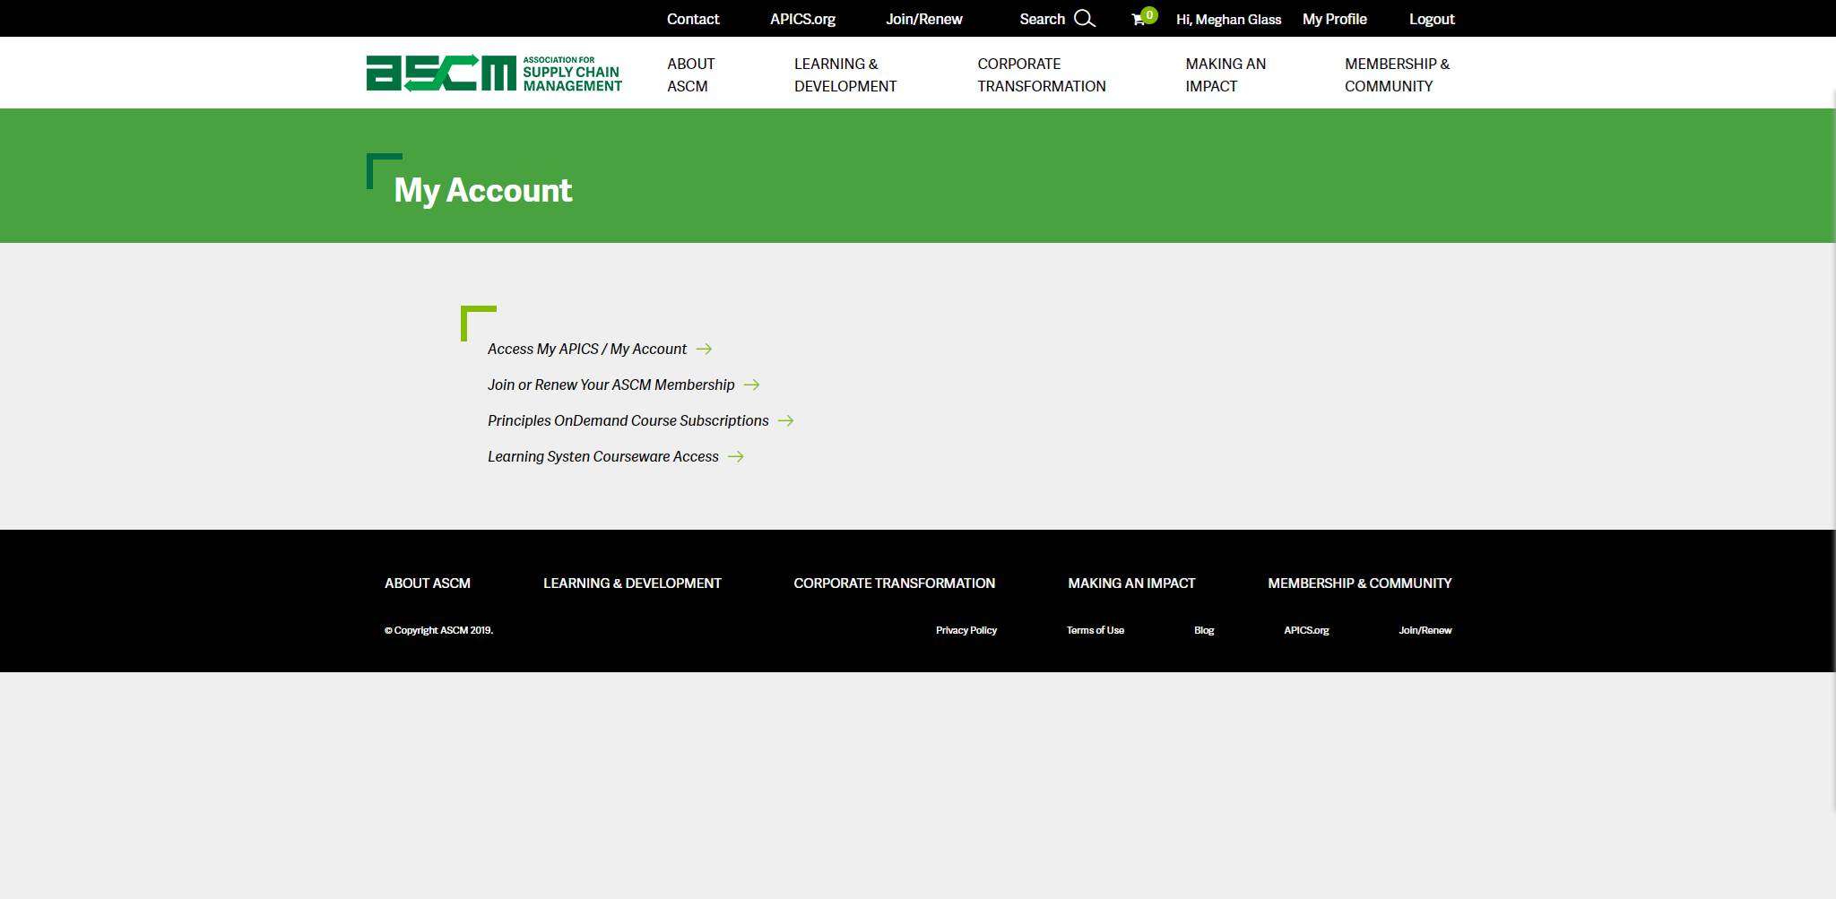The height and width of the screenshot is (899, 1836).
Task: Click Access My APICS / My Account text
Action: tap(586, 349)
